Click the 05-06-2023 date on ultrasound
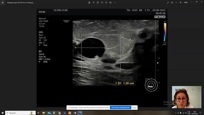204x115 pixels. [x=159, y=10]
